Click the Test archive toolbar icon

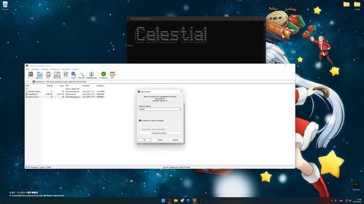pos(48,75)
